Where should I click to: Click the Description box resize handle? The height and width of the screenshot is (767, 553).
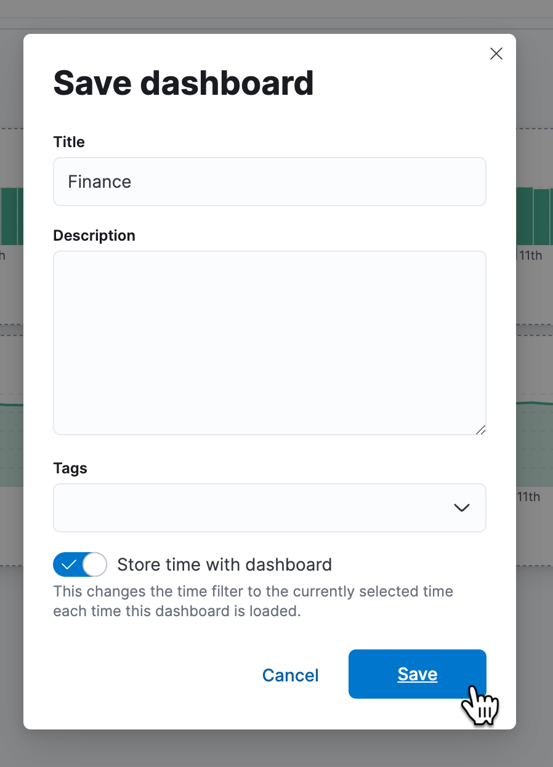[x=480, y=430]
